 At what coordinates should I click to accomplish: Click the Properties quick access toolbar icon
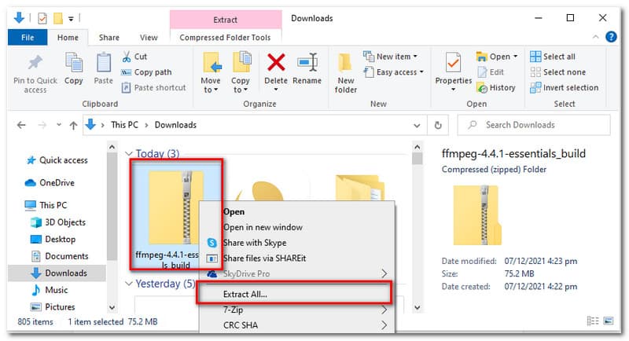(x=42, y=18)
